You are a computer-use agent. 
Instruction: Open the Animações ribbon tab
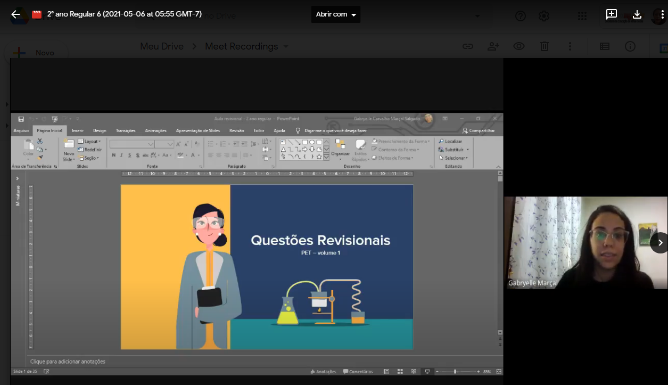(155, 130)
